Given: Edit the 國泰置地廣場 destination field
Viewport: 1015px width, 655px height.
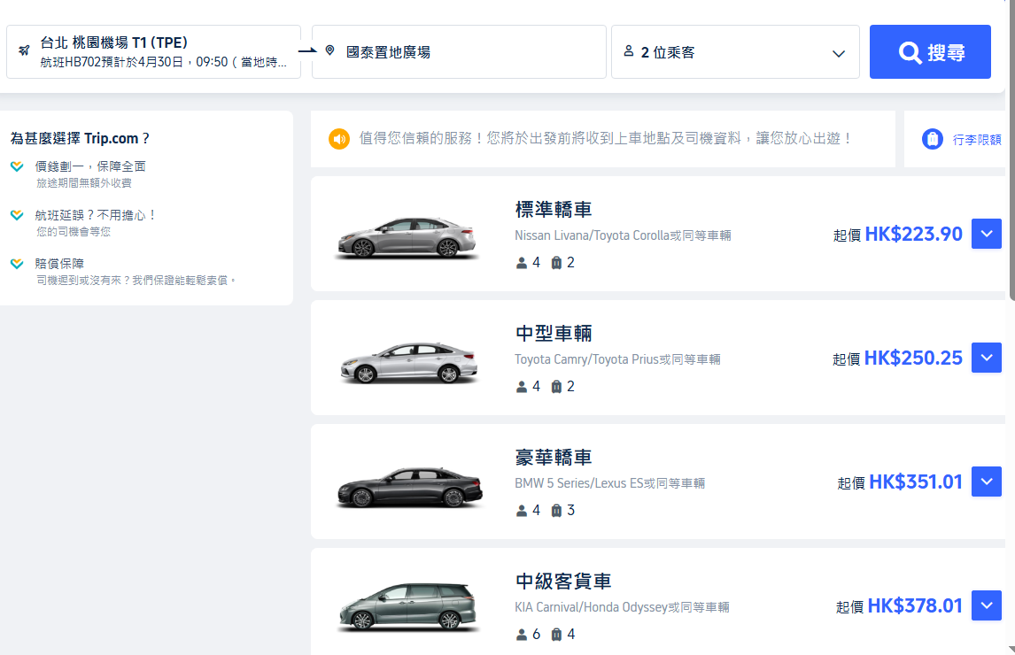Looking at the screenshot, I should [459, 52].
